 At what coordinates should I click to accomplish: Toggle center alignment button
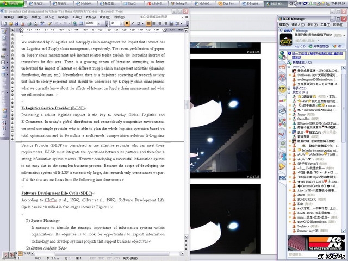[160, 23]
